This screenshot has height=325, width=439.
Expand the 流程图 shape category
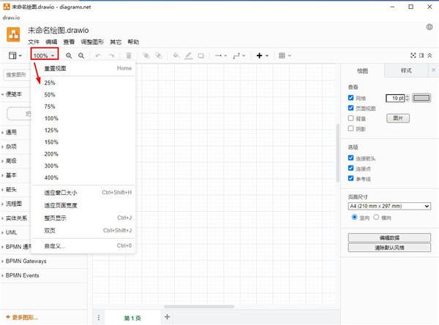click(x=15, y=204)
